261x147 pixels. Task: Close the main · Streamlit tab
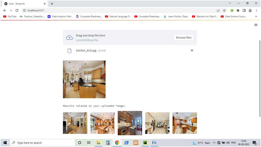coord(45,4)
